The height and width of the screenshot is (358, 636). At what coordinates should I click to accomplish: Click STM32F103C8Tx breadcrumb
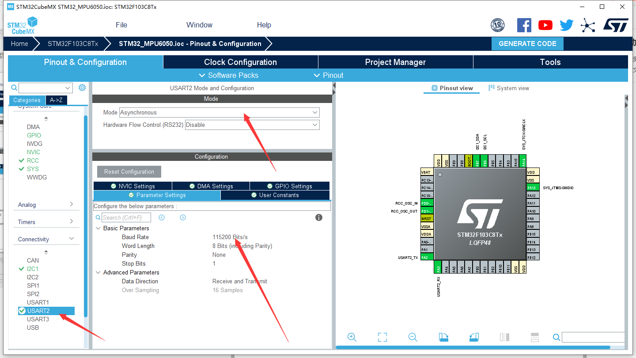pos(73,43)
